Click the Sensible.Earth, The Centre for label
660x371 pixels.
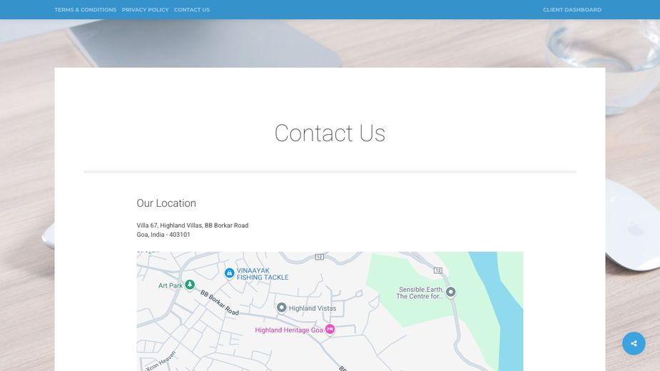(x=420, y=293)
